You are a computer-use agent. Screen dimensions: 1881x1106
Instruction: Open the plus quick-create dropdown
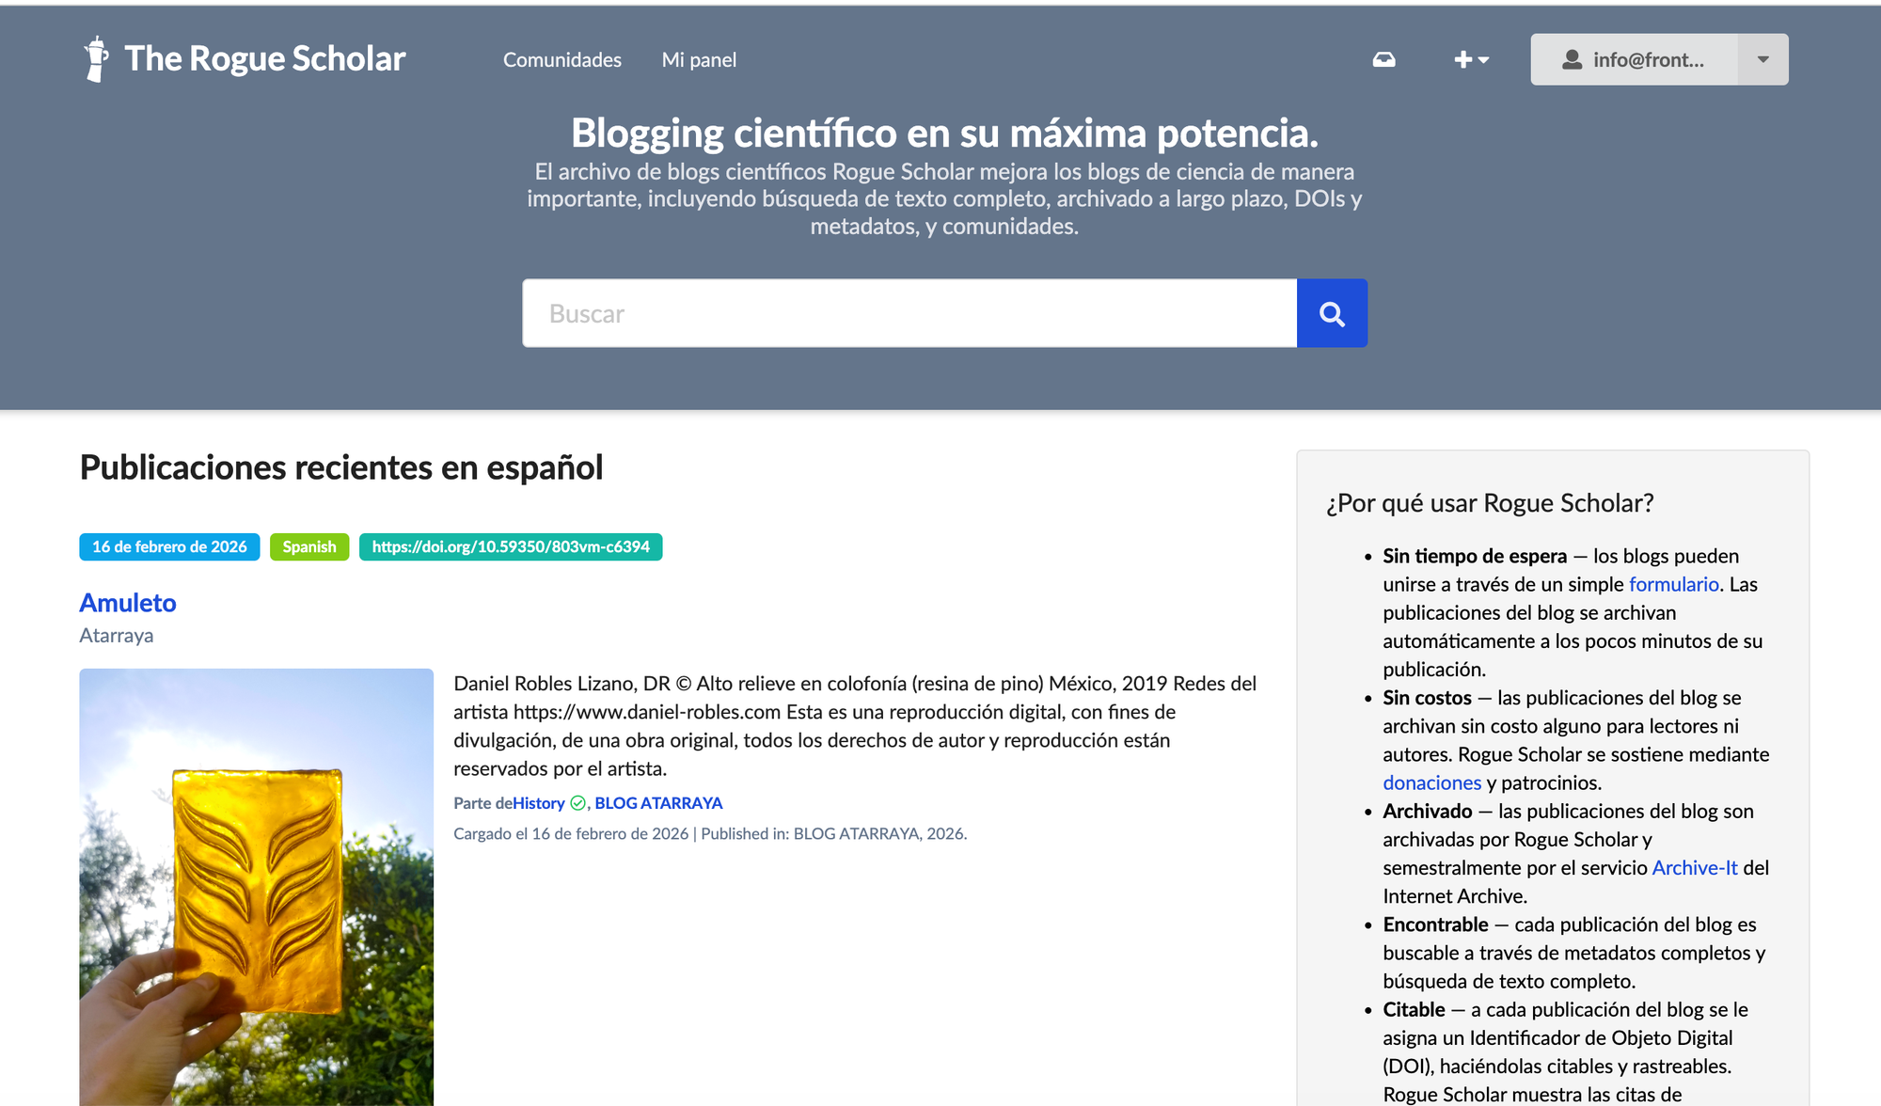[x=1471, y=59]
